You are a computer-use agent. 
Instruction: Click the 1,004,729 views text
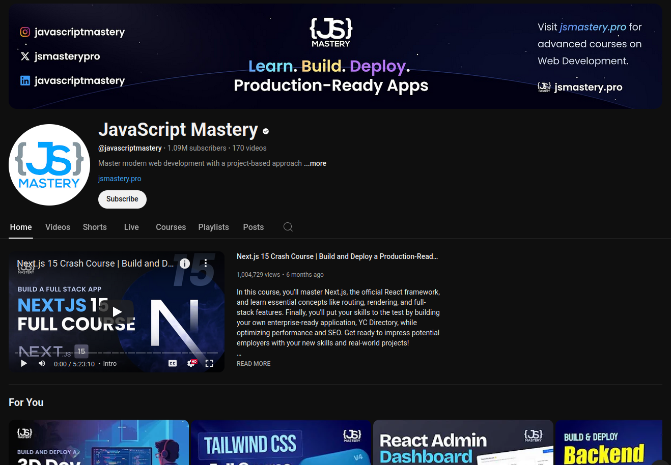coord(258,275)
